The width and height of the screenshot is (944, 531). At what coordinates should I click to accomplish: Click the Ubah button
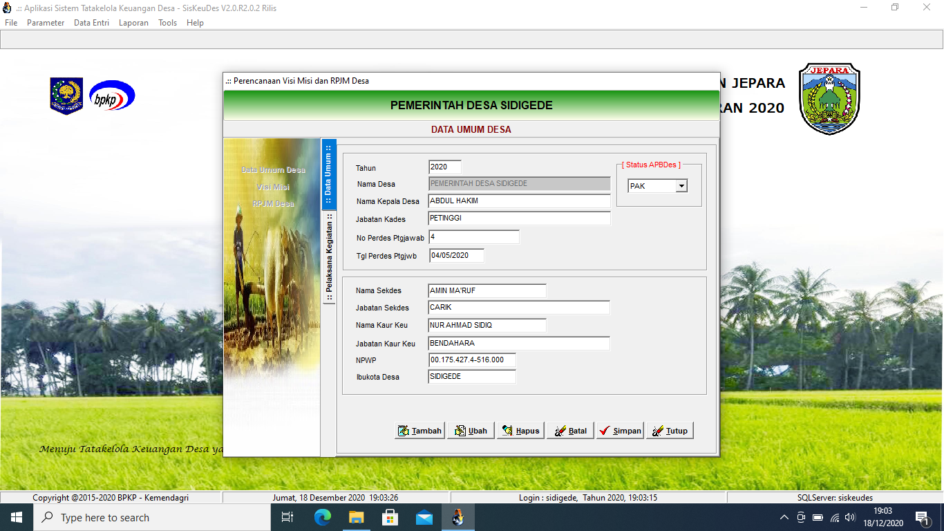[471, 431]
